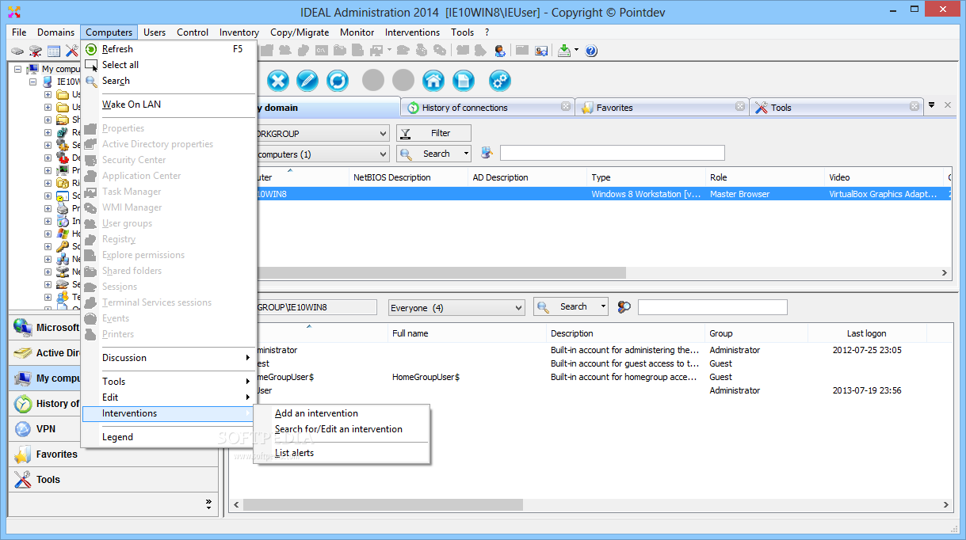Open dropdown arrow of lower Search button
966x540 pixels.
(603, 306)
